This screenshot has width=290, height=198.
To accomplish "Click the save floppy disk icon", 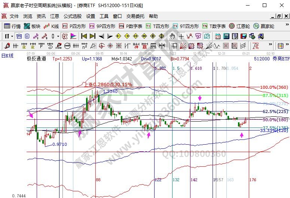I will 243,36.
